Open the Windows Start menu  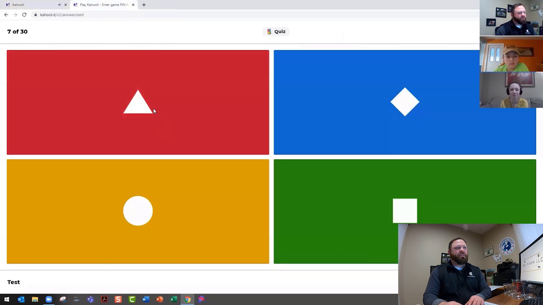point(7,299)
